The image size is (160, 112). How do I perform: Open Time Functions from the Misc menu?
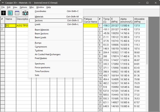56,71
